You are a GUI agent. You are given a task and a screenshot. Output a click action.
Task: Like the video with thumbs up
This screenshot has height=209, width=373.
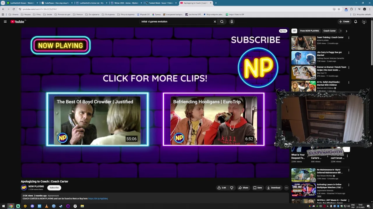(222, 188)
